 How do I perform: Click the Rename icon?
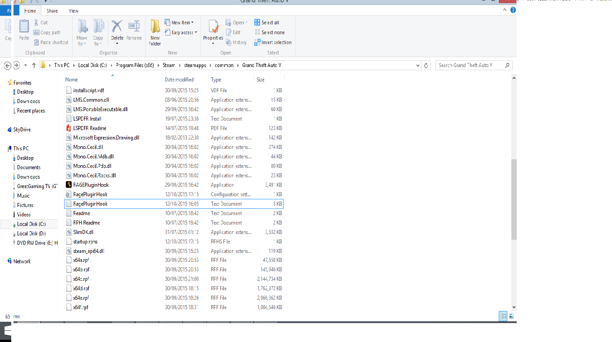click(134, 26)
